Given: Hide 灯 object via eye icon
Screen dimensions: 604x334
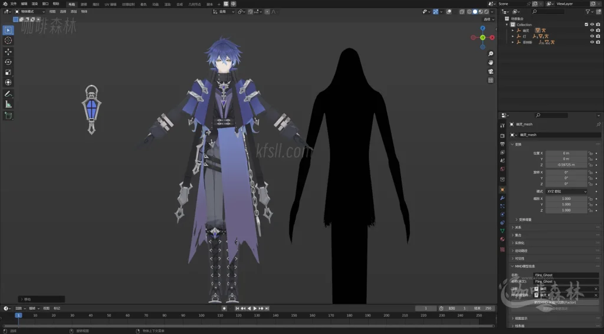Looking at the screenshot, I should tap(592, 36).
